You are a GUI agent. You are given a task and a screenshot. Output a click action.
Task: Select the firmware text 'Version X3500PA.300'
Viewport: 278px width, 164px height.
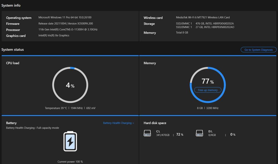pos(80,23)
